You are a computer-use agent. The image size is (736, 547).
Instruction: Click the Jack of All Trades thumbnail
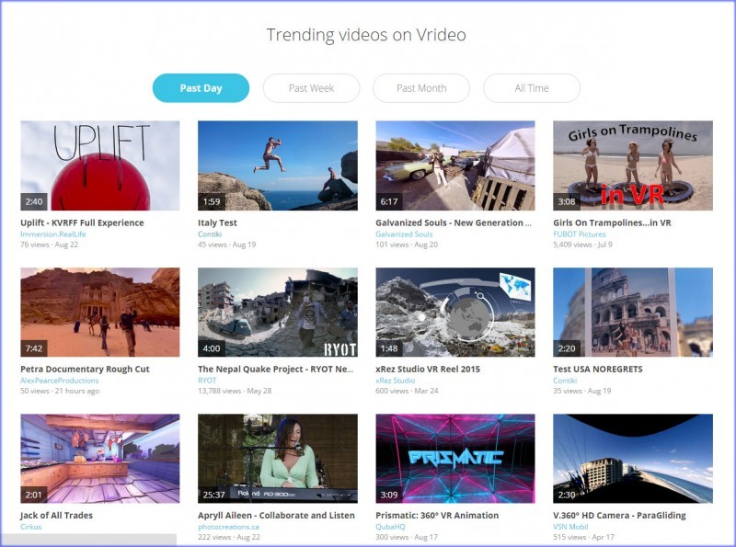point(101,455)
